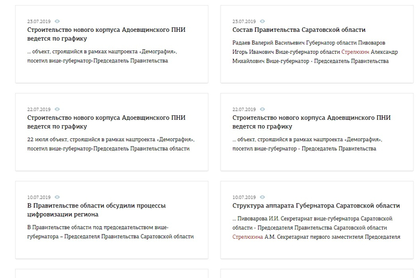The width and height of the screenshot is (418, 278).
Task: Open the right 22.07.2019 Адоевщинского ПНИ headline
Action: point(311,122)
